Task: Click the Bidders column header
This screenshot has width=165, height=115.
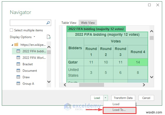Action: tap(75, 48)
